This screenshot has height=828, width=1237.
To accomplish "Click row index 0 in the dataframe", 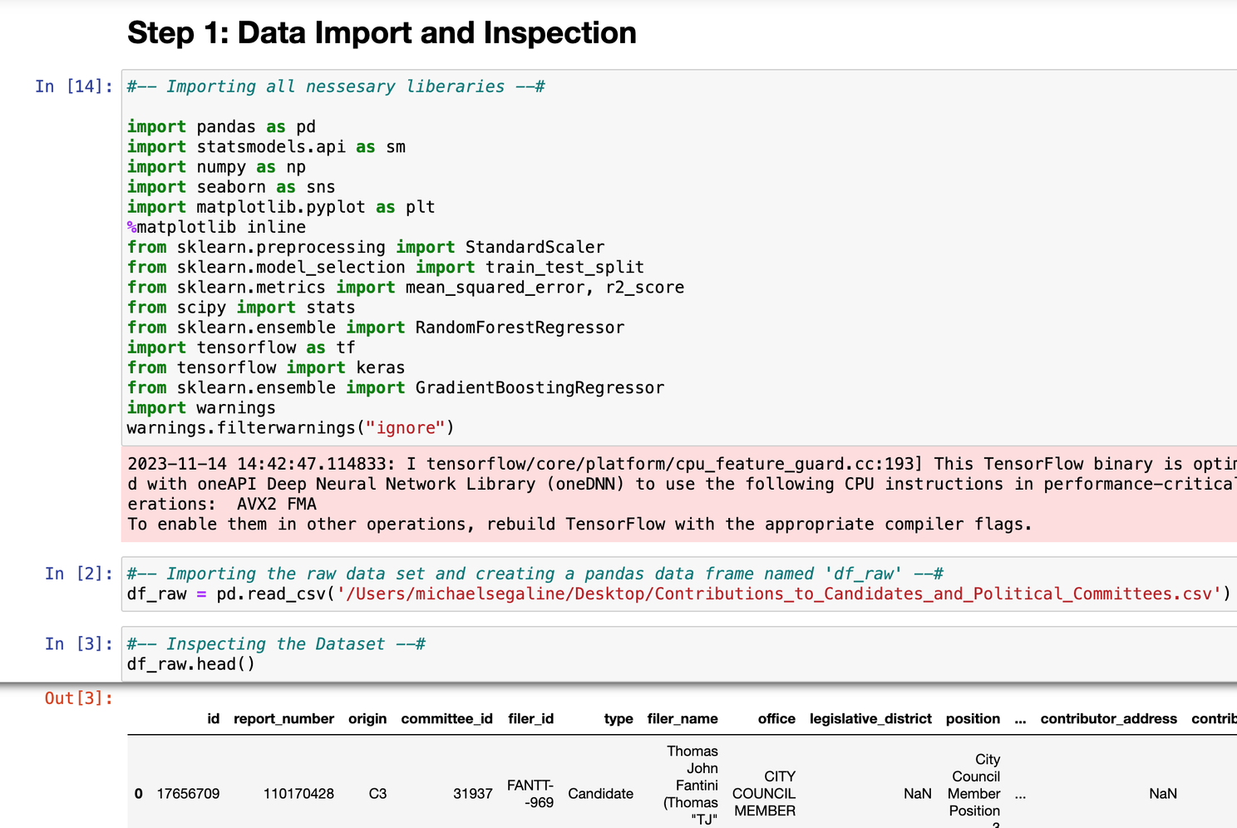I will [139, 794].
